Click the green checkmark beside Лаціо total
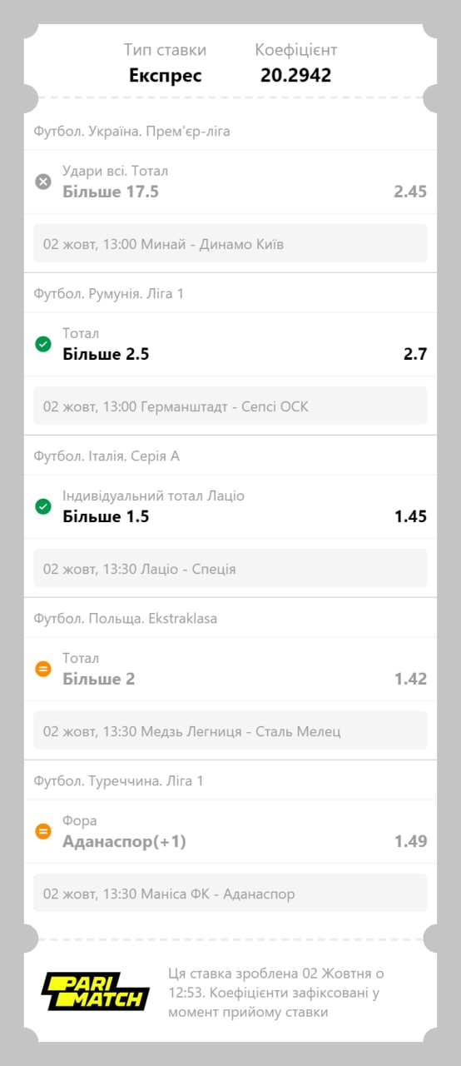This screenshot has width=461, height=1066. 43,506
